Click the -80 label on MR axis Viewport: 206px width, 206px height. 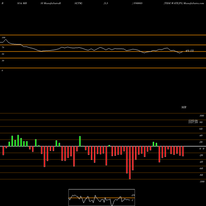(x=201, y=175)
